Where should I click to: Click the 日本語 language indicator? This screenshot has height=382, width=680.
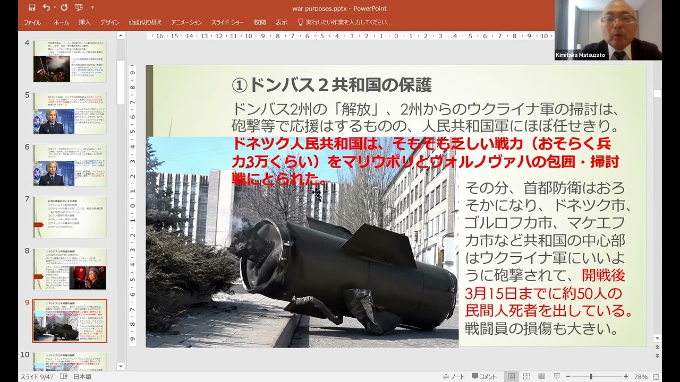(82, 377)
